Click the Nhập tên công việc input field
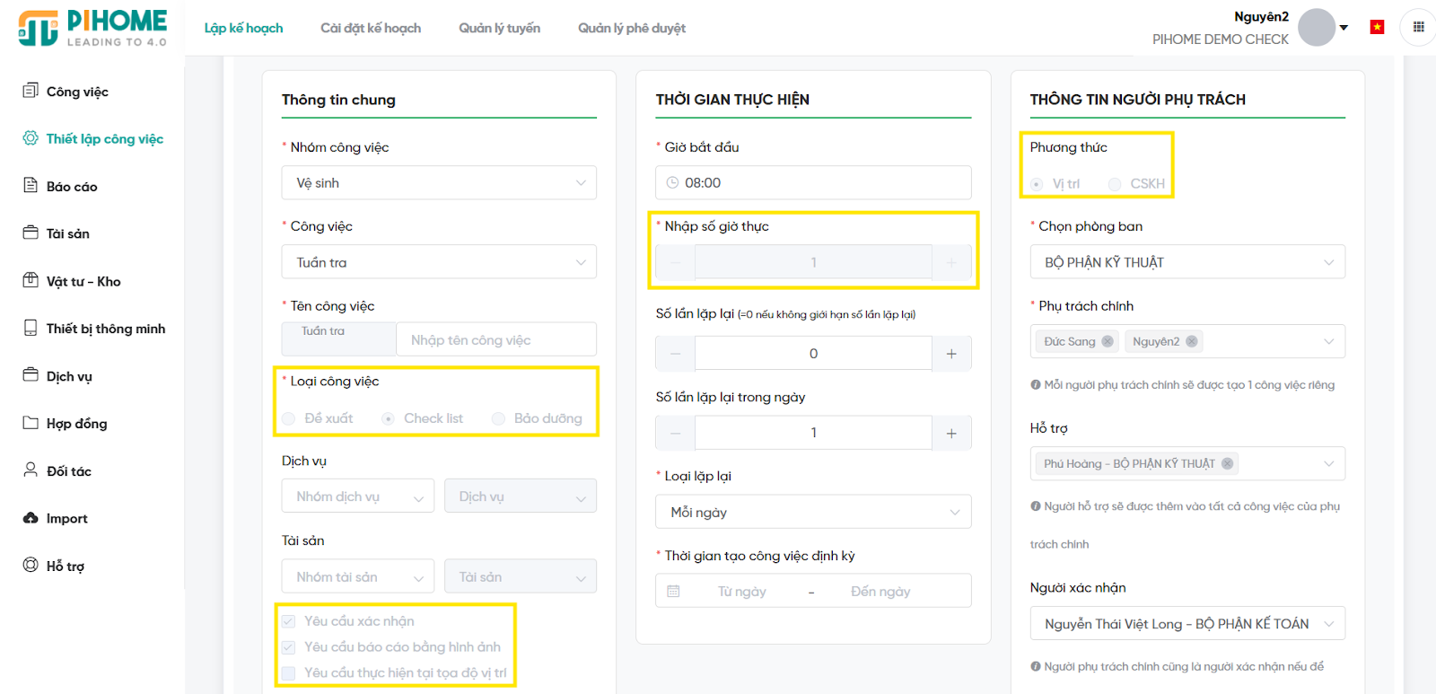 tap(495, 340)
